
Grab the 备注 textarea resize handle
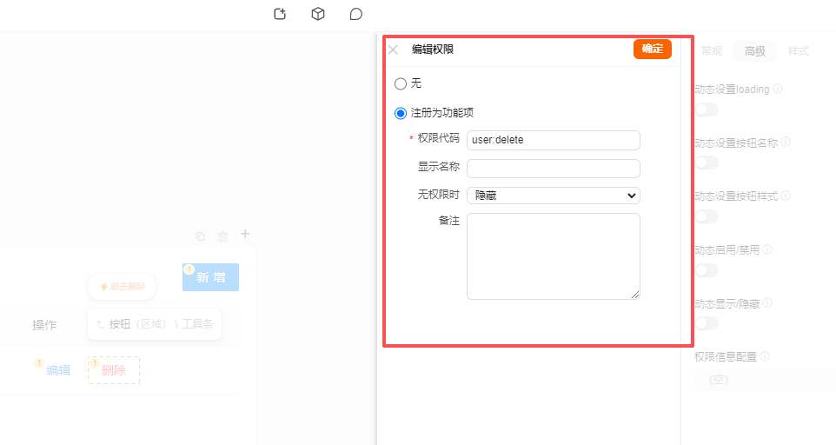635,295
